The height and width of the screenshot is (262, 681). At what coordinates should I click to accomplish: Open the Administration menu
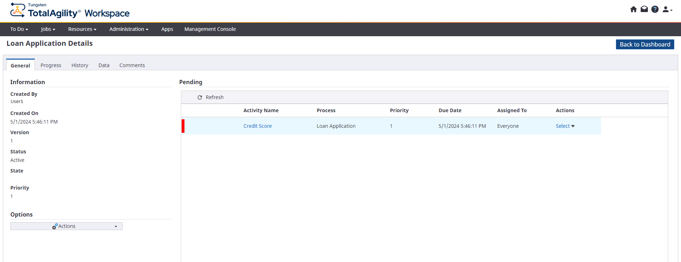[129, 29]
